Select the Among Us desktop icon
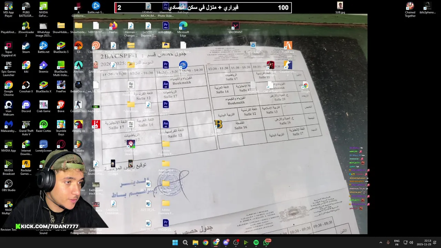 point(79,126)
